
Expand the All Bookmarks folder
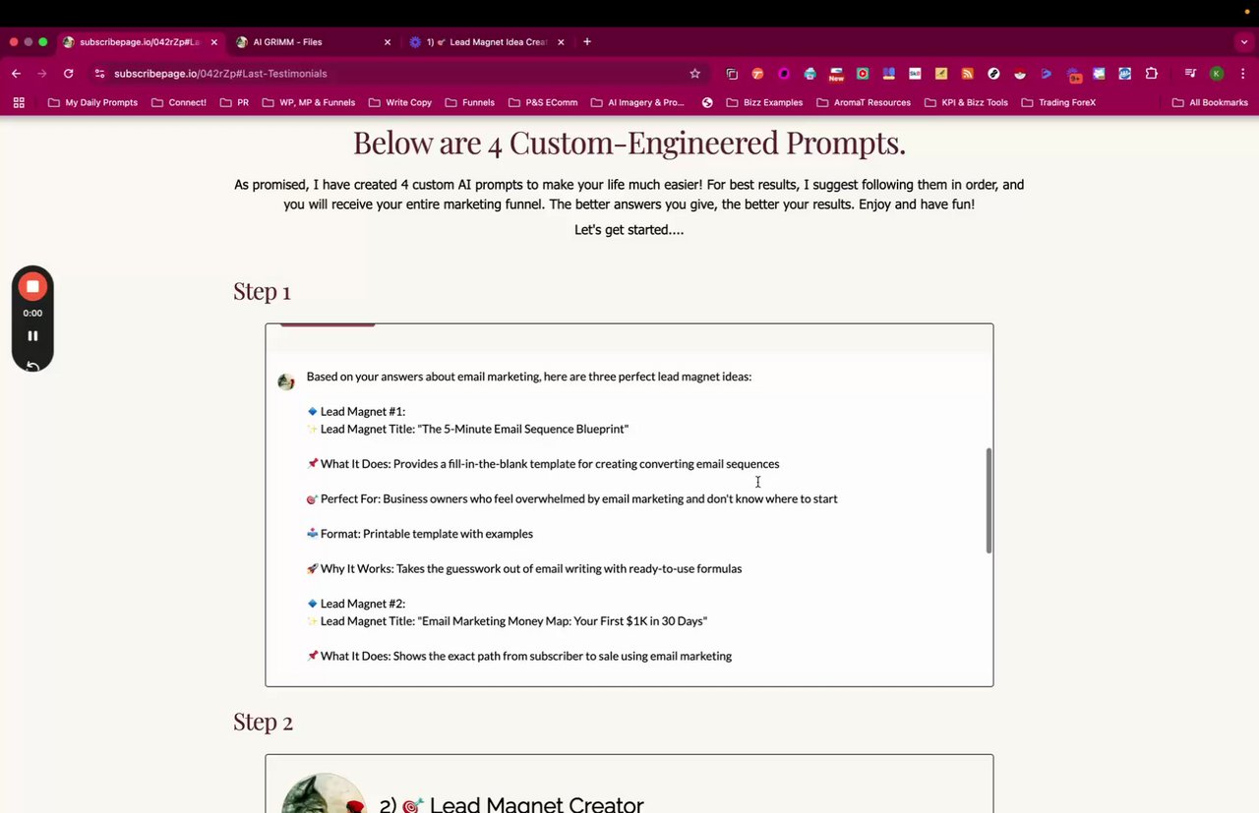pyautogui.click(x=1210, y=102)
